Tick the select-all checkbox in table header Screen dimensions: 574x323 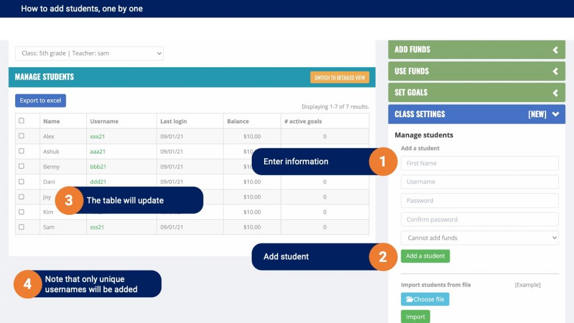22,121
